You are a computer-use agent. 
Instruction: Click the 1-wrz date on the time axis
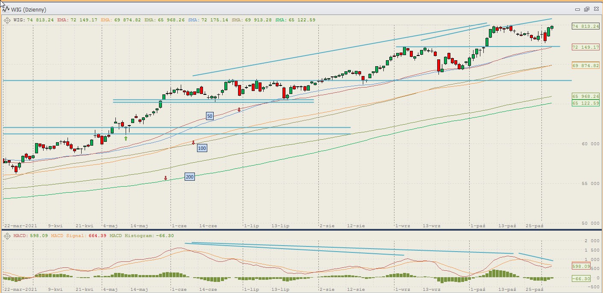(x=403, y=226)
